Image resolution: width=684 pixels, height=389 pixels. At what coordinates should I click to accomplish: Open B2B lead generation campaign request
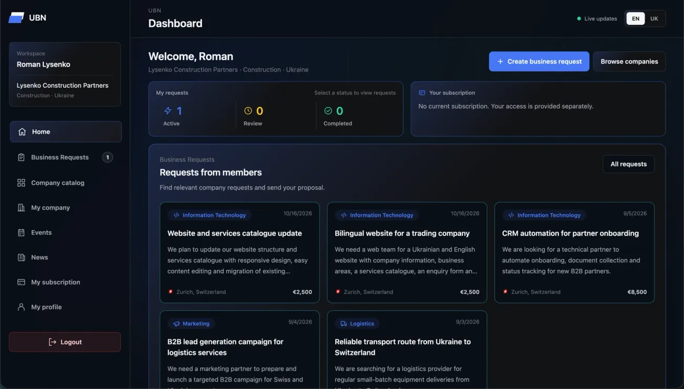pyautogui.click(x=240, y=350)
